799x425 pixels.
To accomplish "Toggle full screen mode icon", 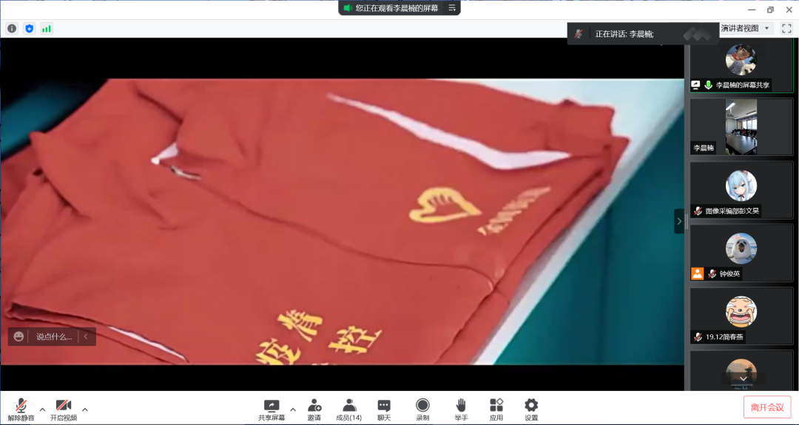I will pos(786,28).
